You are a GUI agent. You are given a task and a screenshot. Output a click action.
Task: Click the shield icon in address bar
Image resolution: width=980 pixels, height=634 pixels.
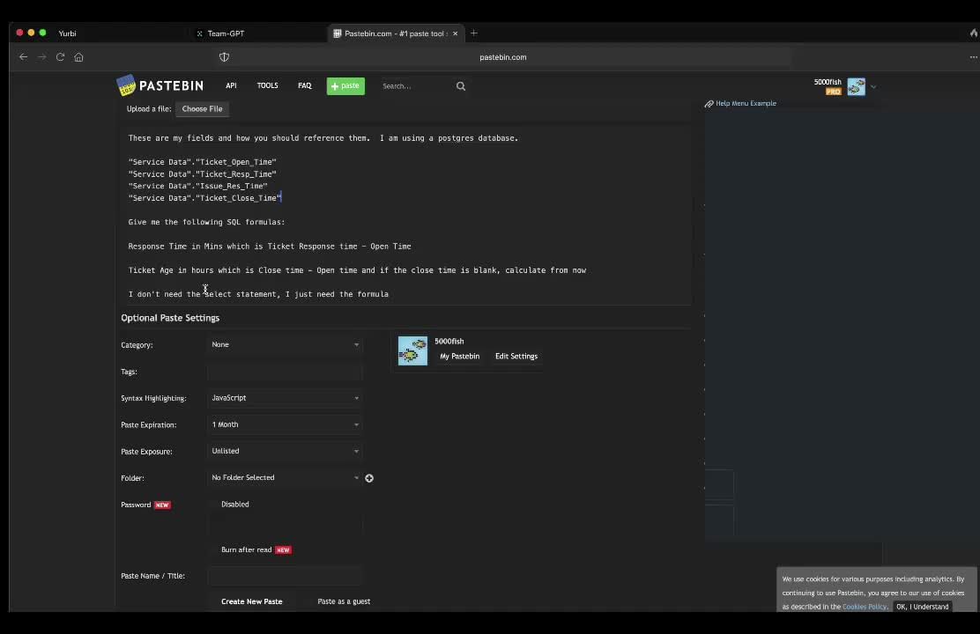(224, 57)
